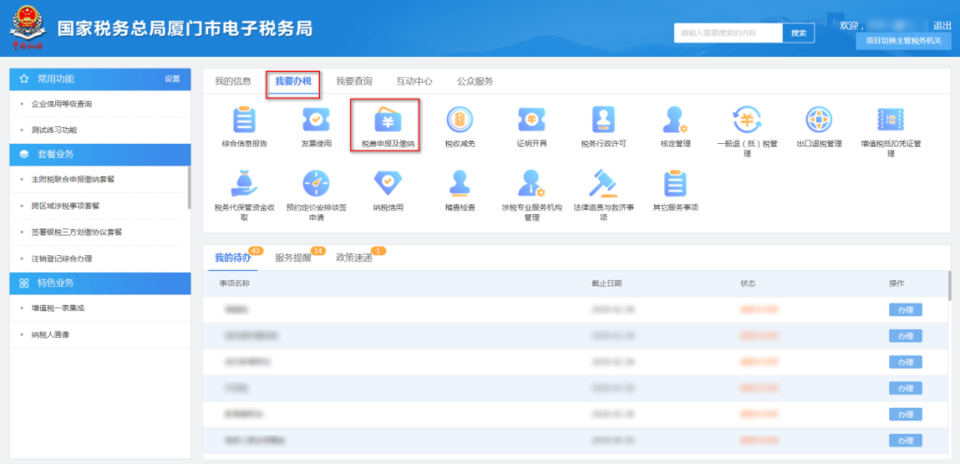Open 企业信用等级查询 in sidebar
The width and height of the screenshot is (960, 464).
(62, 104)
